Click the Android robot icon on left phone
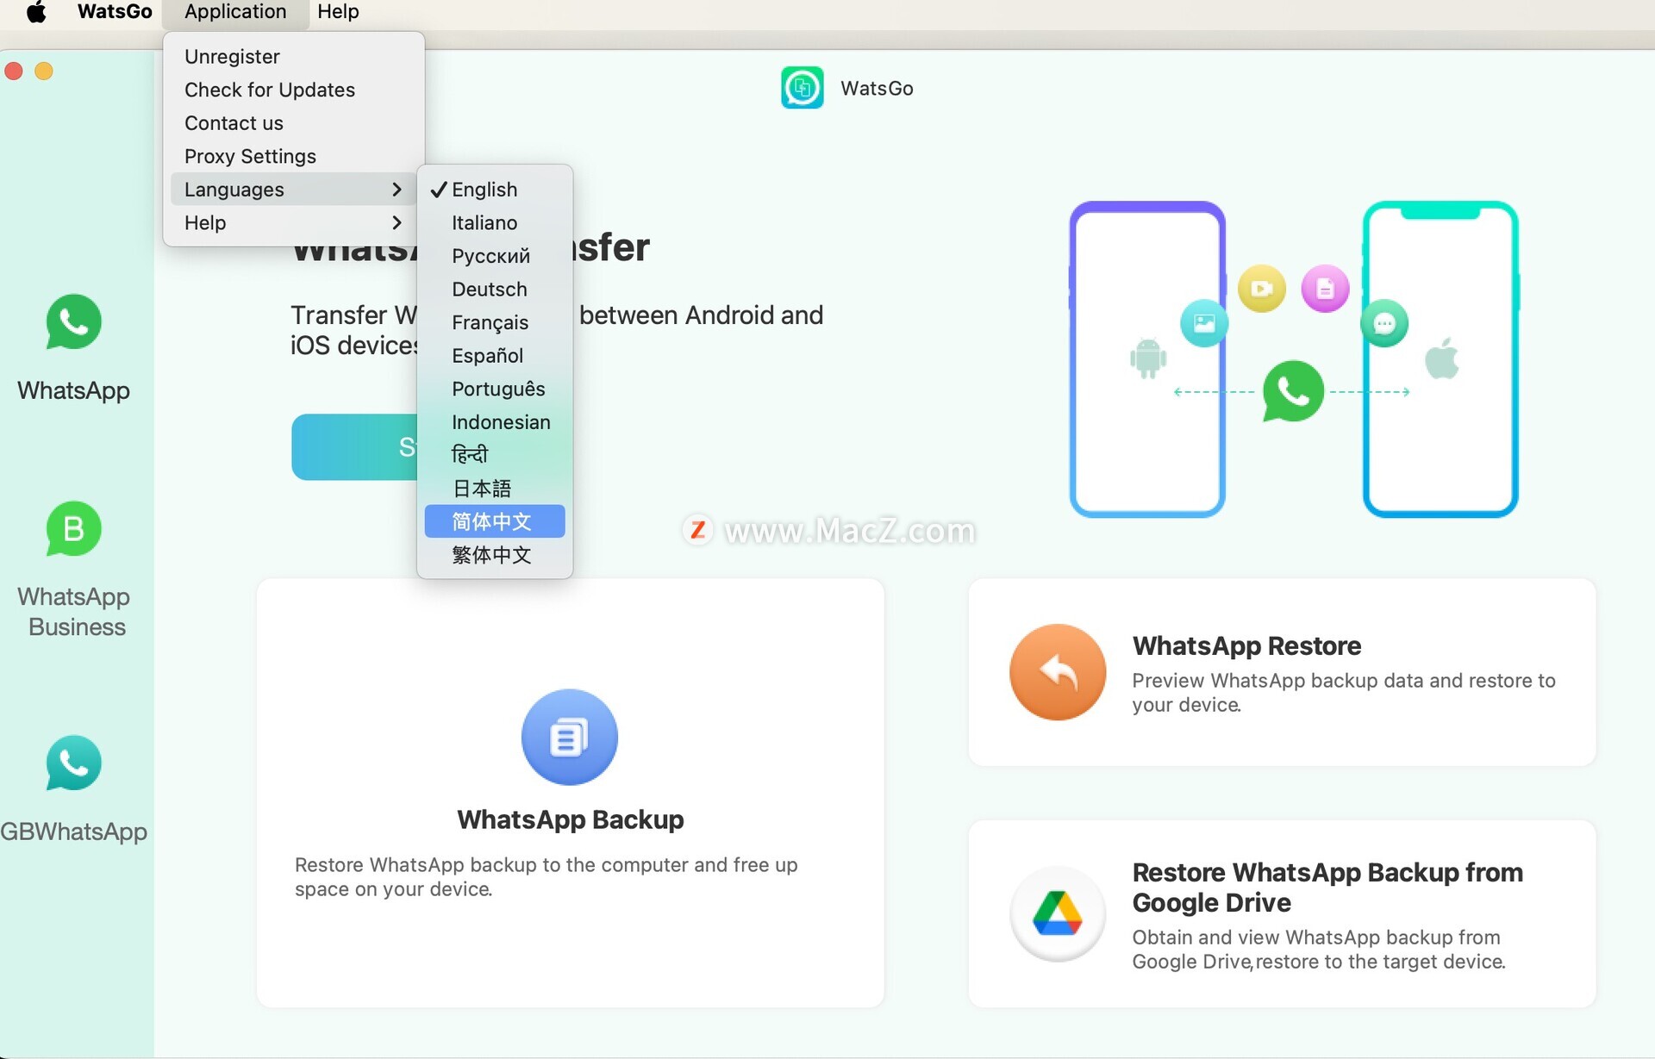The width and height of the screenshot is (1655, 1059). click(1148, 358)
